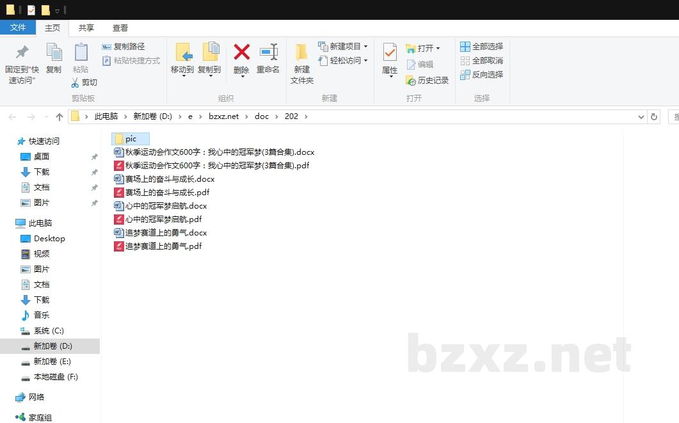Click the 固定到快速访问 pin icon
The width and height of the screenshot is (679, 423).
point(21,54)
